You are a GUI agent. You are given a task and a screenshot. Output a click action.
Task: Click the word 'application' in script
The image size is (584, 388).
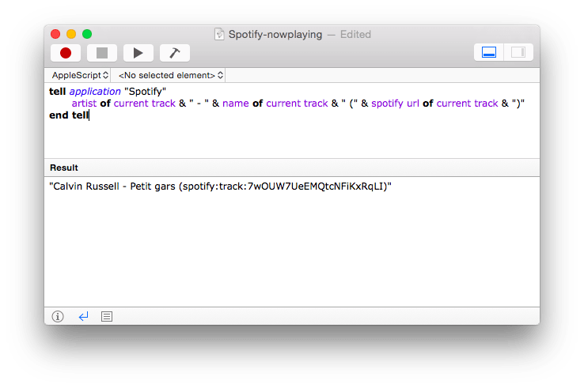(95, 92)
